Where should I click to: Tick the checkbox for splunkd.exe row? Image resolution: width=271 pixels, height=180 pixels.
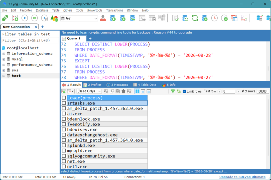tap(64, 145)
